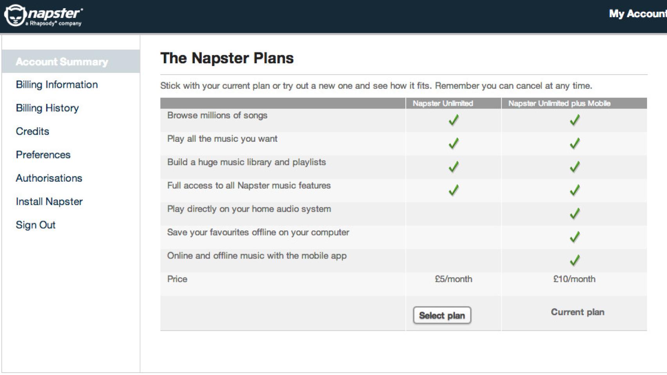The height and width of the screenshot is (375, 667).
Task: Click Unlimited plus Mobile checkmark for mobile app row
Action: tap(574, 261)
